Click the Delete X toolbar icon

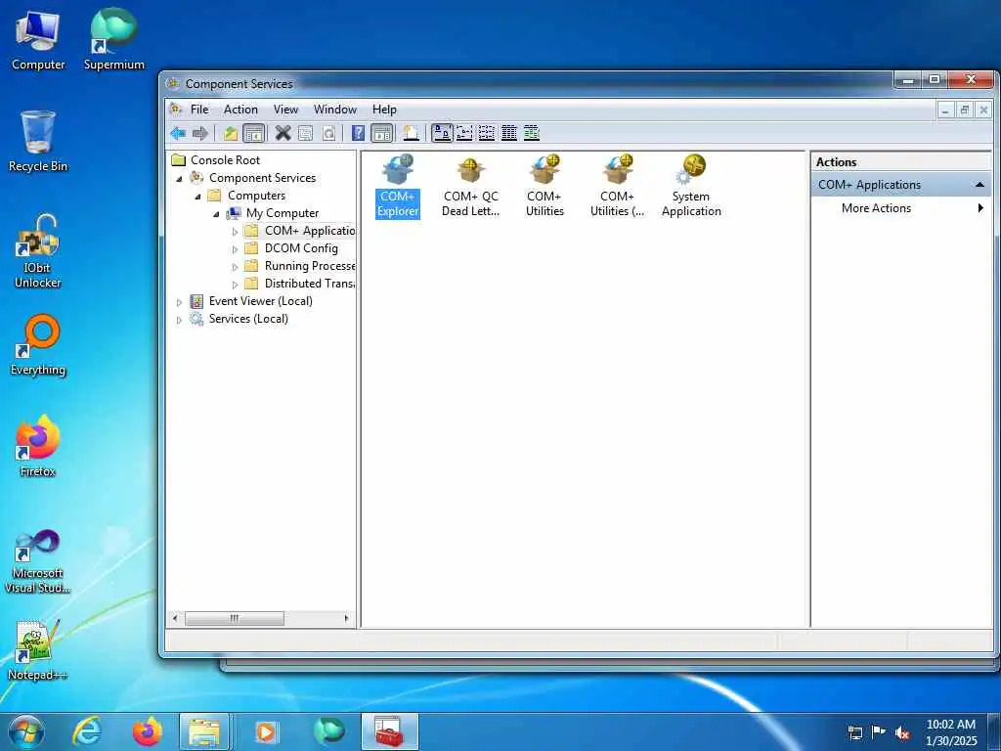(283, 133)
